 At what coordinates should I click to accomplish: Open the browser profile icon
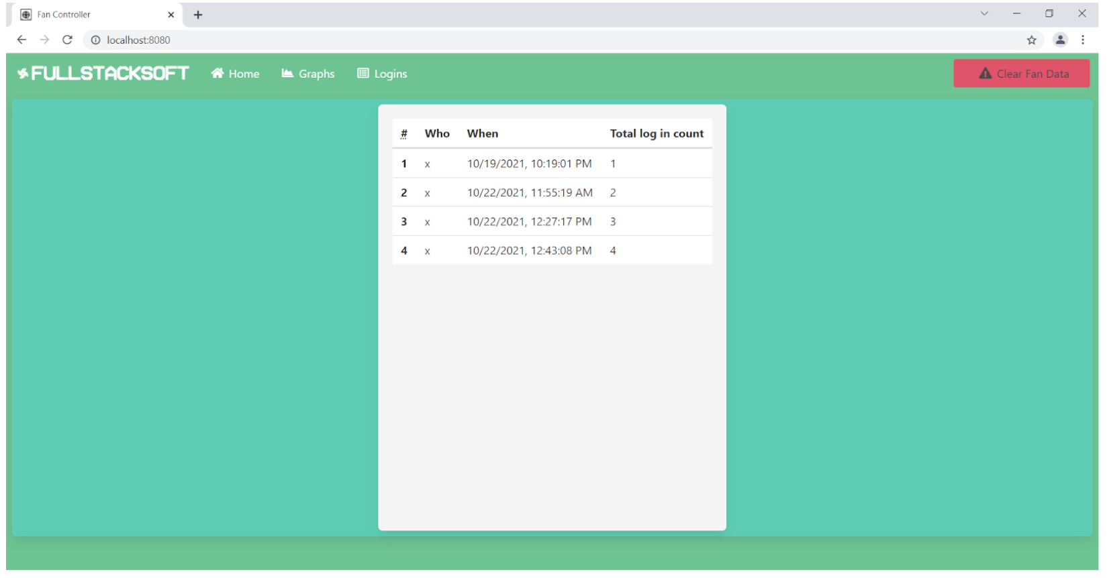1060,40
